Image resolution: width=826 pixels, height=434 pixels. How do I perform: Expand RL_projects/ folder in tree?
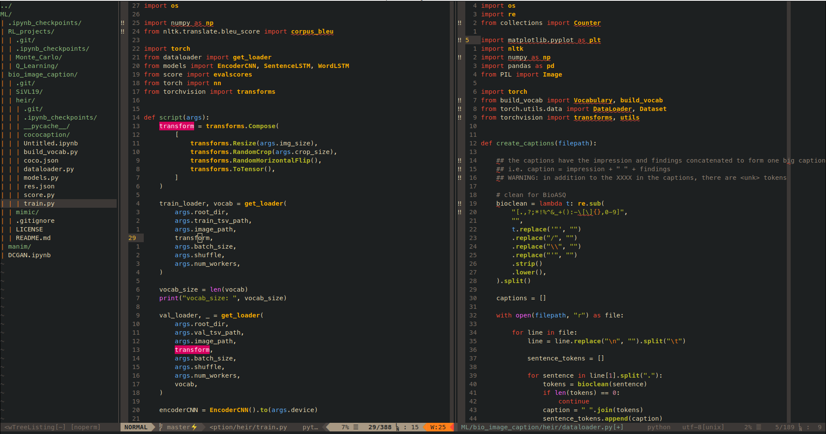click(x=31, y=31)
